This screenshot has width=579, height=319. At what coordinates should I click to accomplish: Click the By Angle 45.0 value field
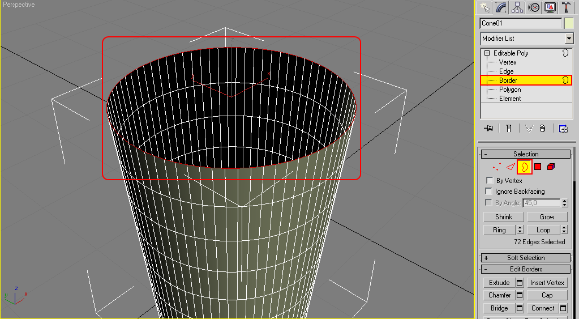point(542,203)
